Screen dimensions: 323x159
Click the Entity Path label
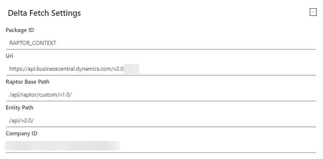[19, 107]
